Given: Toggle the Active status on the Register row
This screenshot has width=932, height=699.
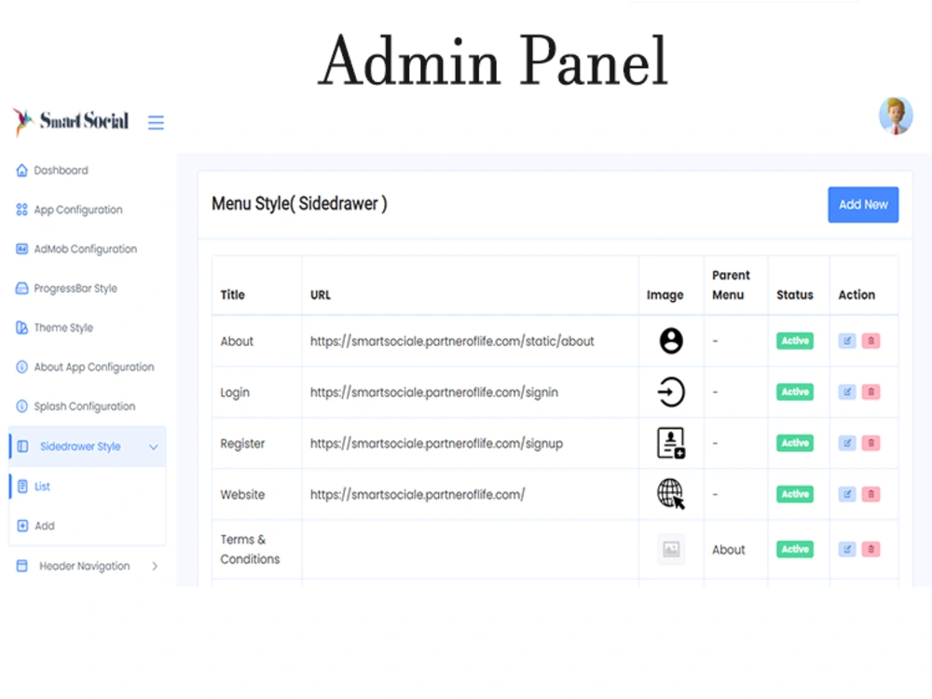Looking at the screenshot, I should [x=794, y=443].
